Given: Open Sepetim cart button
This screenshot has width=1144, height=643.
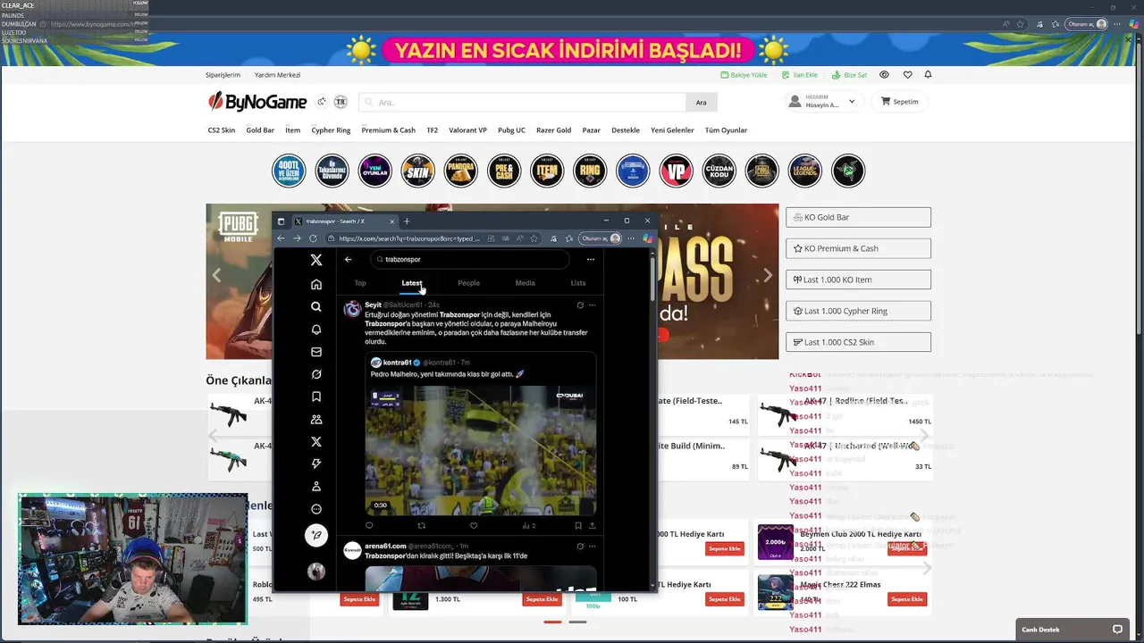Looking at the screenshot, I should coord(900,102).
